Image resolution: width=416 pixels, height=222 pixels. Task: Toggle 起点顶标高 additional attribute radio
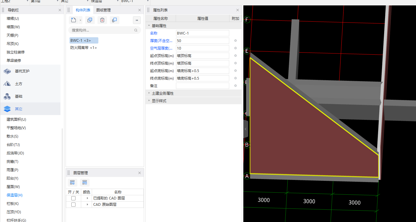(x=236, y=56)
